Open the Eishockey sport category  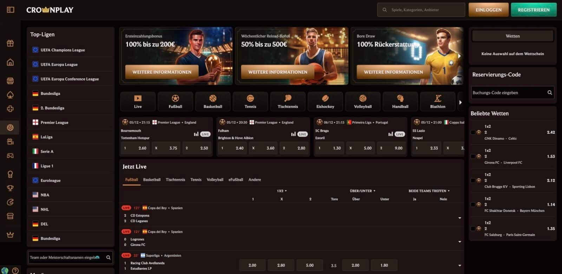coord(325,101)
